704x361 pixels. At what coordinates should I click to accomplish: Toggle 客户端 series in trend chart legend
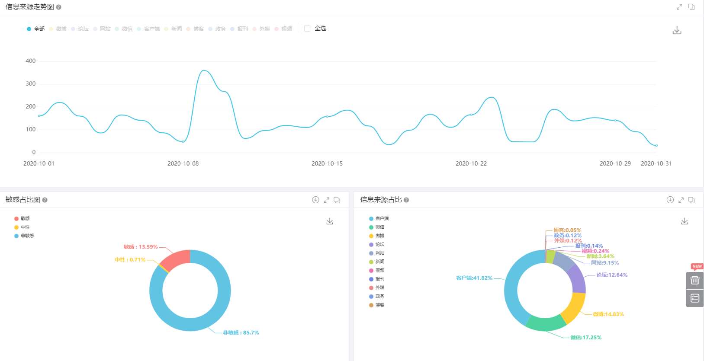[148, 29]
